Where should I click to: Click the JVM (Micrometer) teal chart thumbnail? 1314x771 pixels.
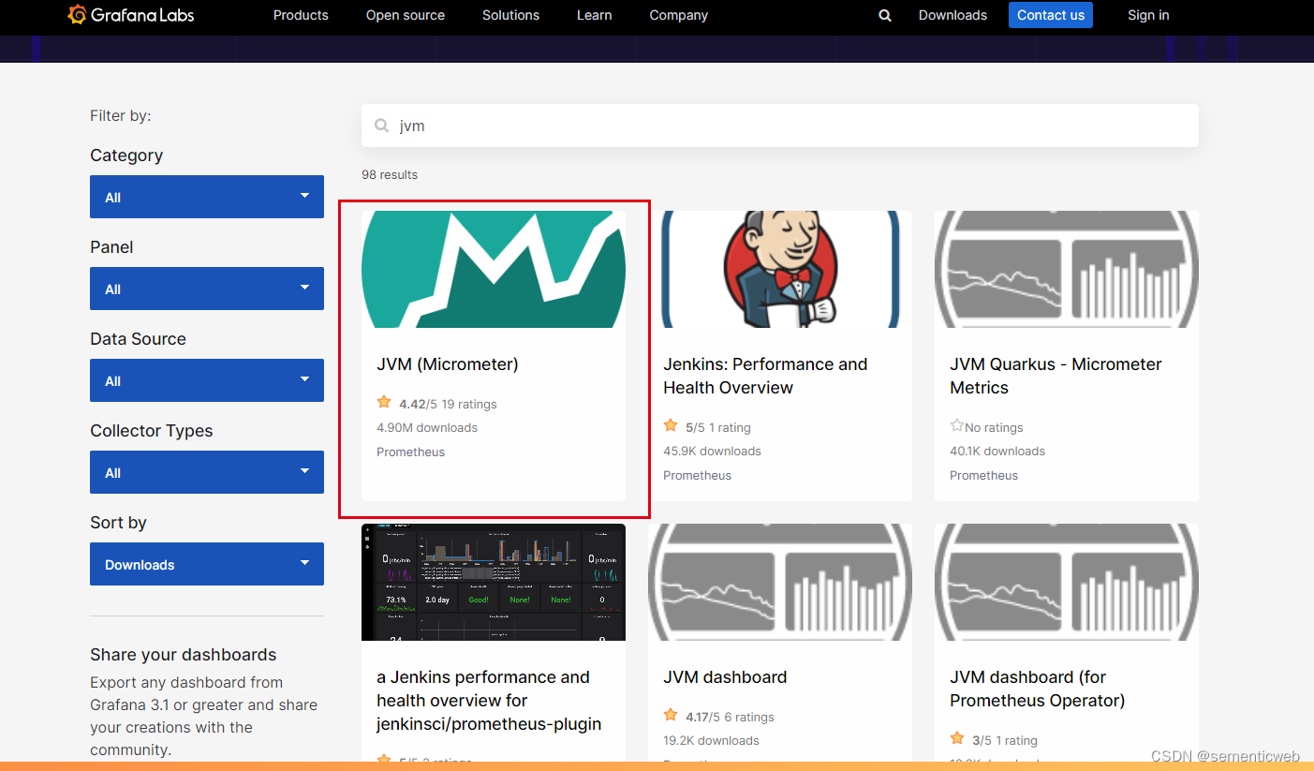(494, 269)
